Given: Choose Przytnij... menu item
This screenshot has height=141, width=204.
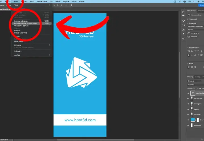Looking at the screenshot, I should (x=32, y=30).
